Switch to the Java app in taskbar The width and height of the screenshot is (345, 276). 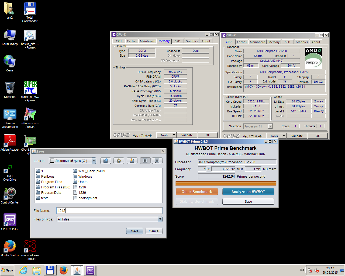point(77,270)
